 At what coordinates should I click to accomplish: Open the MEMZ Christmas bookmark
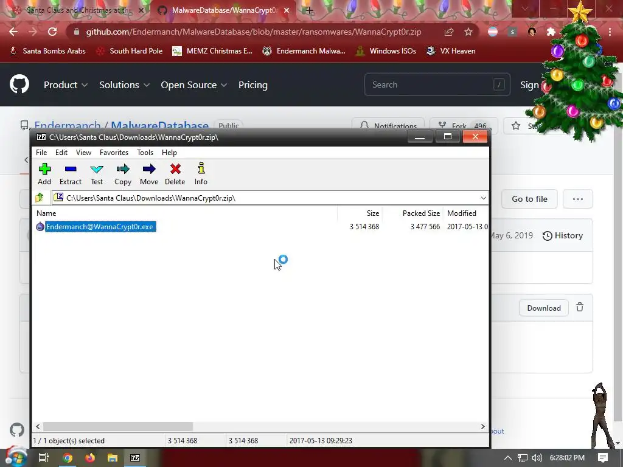[x=212, y=51]
